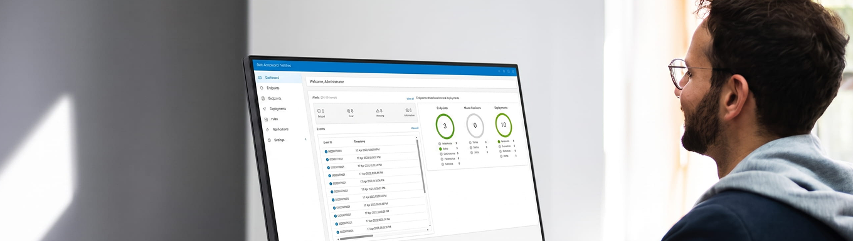The width and height of the screenshot is (853, 241).
Task: Click View all link for Events
Action: pyautogui.click(x=415, y=128)
